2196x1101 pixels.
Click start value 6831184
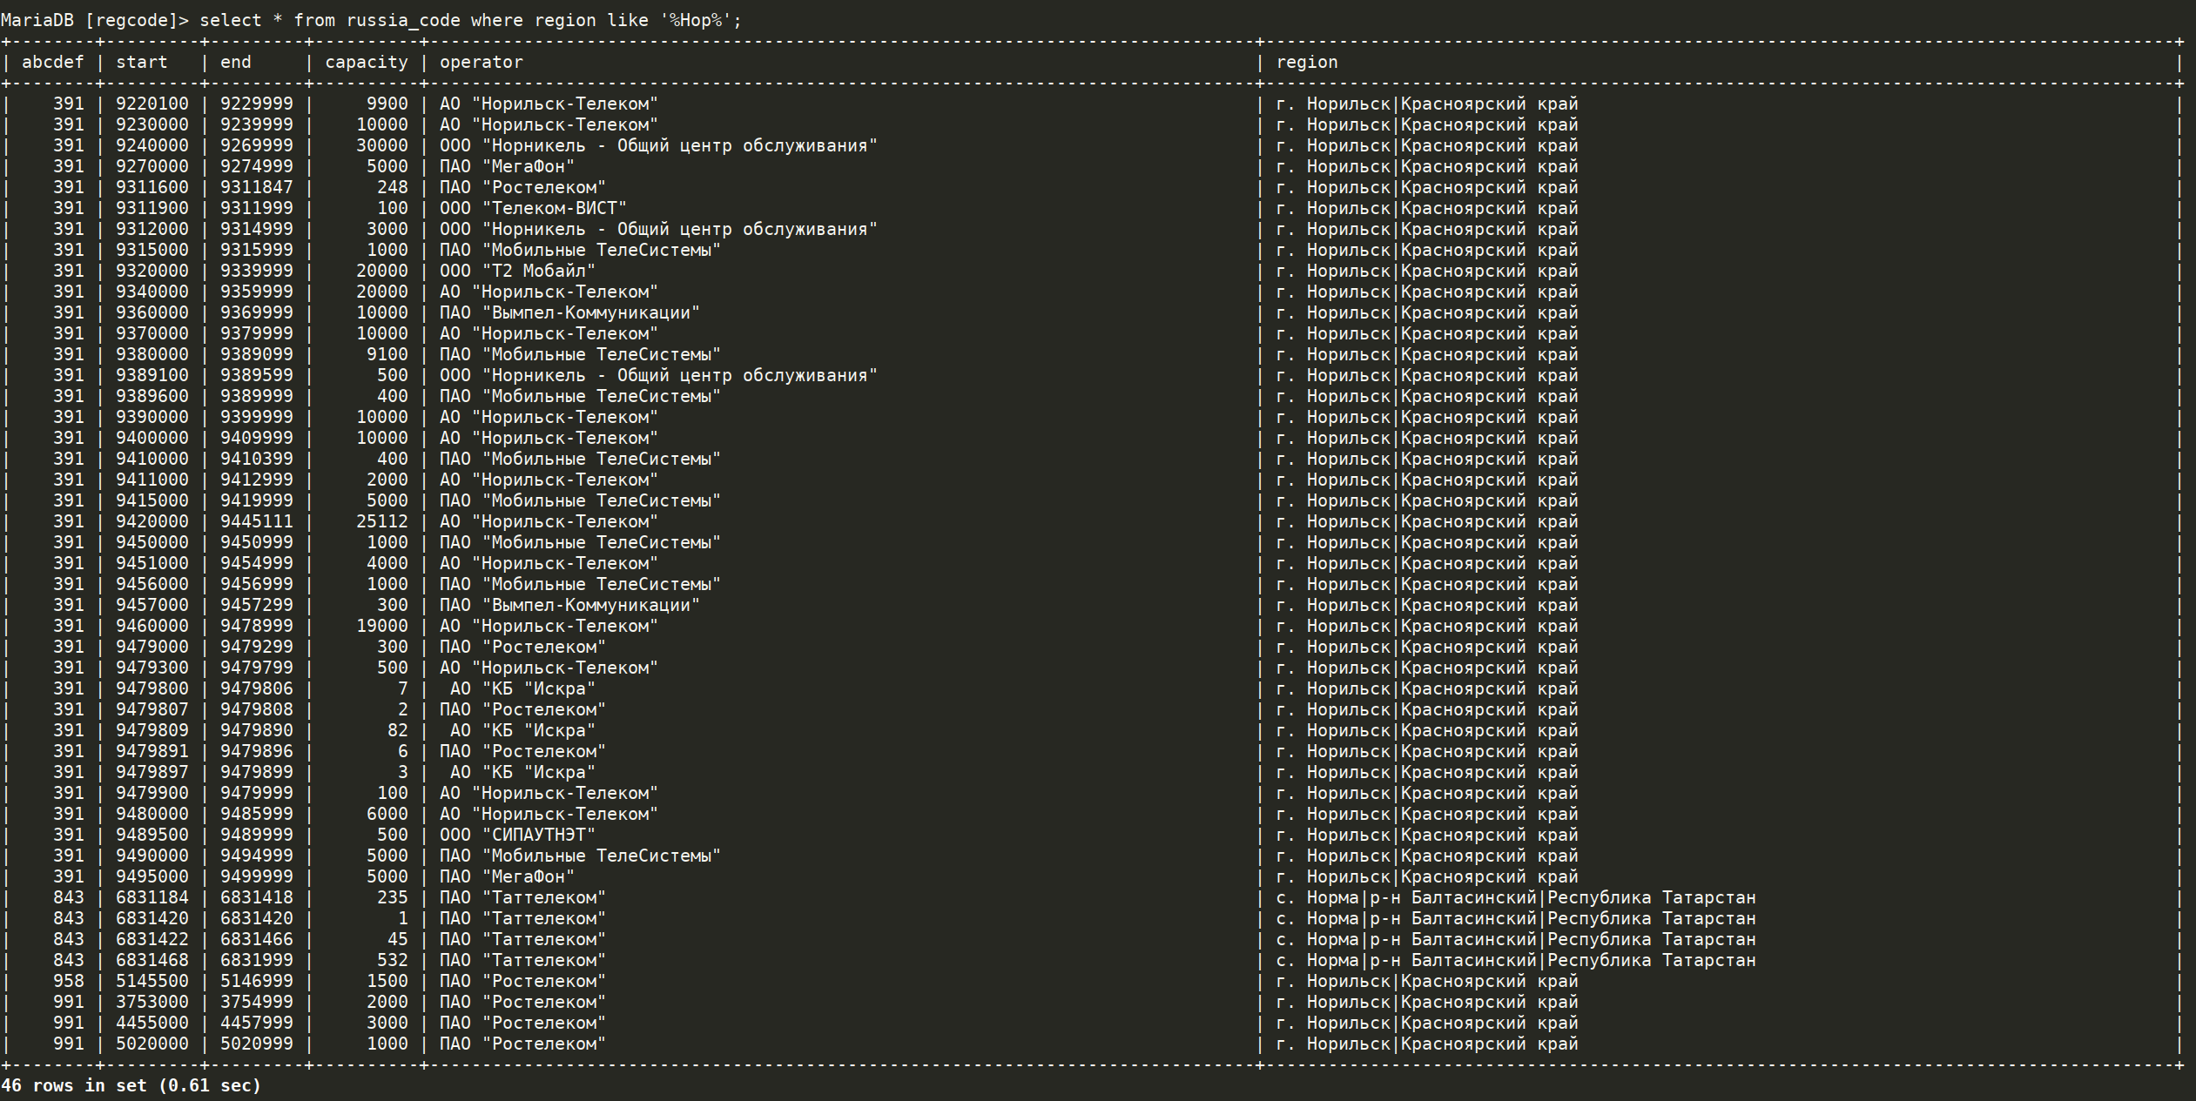coord(152,897)
